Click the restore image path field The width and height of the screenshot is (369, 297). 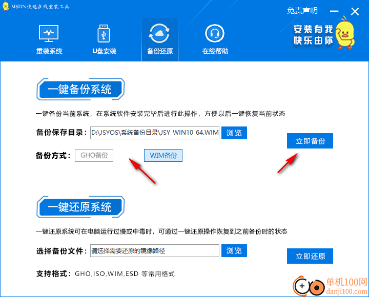coord(155,251)
